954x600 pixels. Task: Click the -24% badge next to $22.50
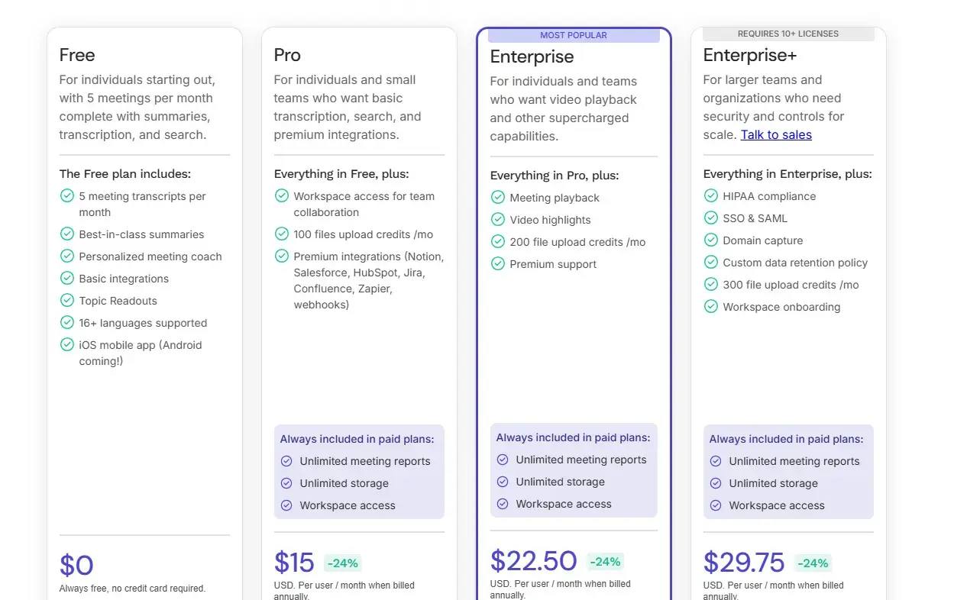[x=605, y=561]
